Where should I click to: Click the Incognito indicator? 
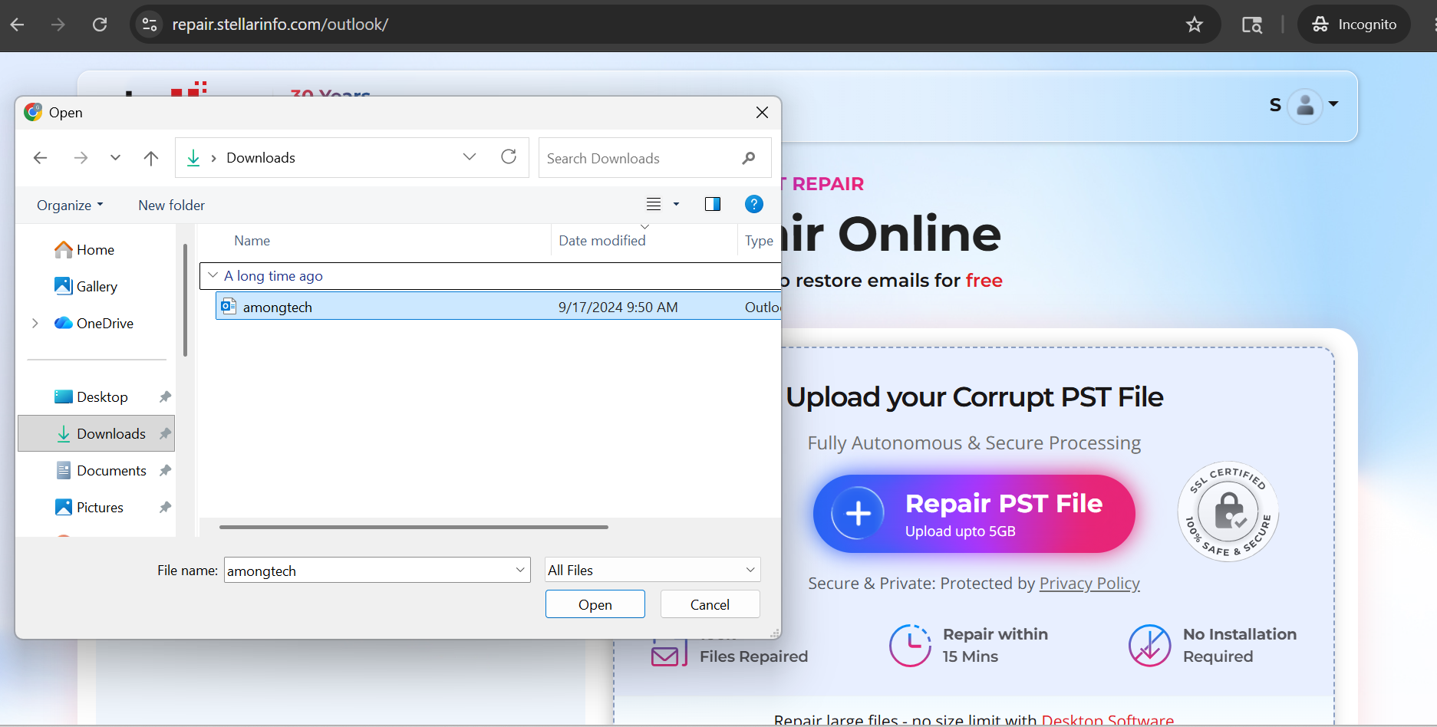click(1354, 25)
